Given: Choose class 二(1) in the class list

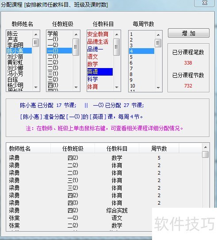Looking at the screenshot, I should tap(59, 57).
